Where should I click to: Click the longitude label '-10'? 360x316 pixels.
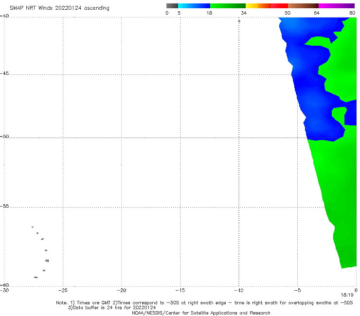238,290
